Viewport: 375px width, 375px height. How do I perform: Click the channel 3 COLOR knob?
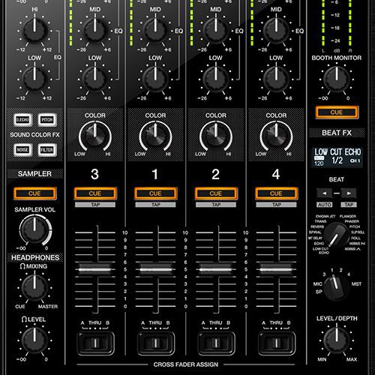(95, 136)
